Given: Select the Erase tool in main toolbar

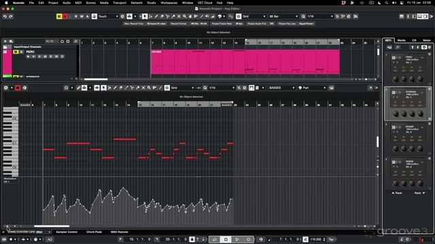Looking at the screenshot, I should coord(162,16).
